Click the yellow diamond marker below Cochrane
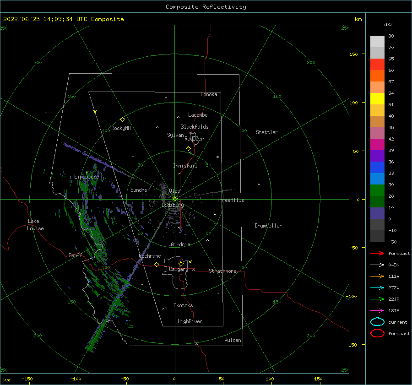 coord(157,264)
